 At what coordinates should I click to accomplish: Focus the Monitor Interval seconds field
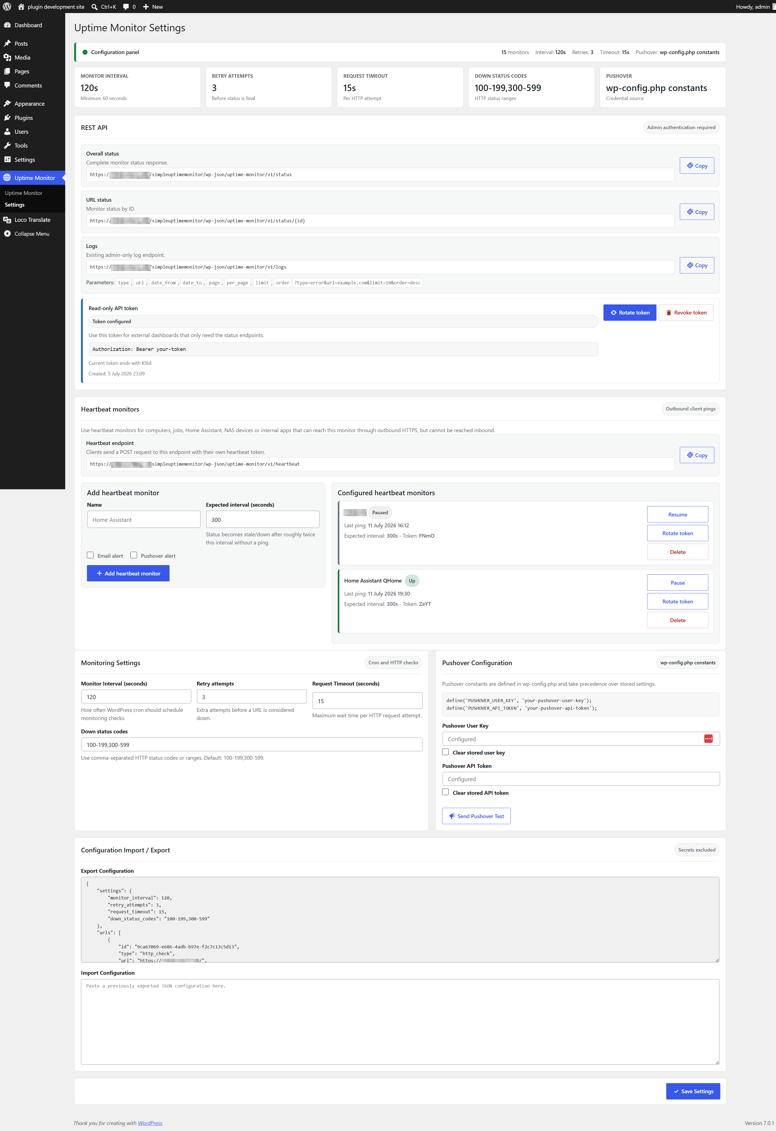pyautogui.click(x=136, y=697)
